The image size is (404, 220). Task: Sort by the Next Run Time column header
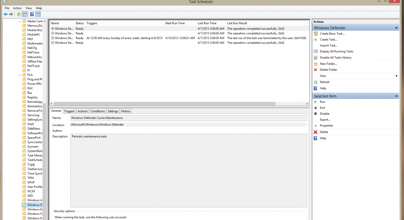(180, 23)
